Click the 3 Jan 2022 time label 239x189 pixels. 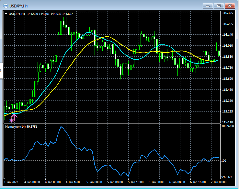(x=11, y=182)
